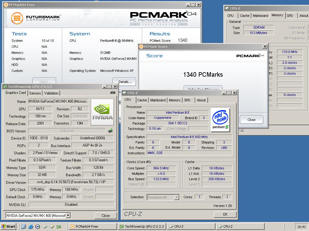The height and width of the screenshot is (231, 309).
Task: Click the GPU Name field in GPU-Z
Action: [x=59, y=101]
